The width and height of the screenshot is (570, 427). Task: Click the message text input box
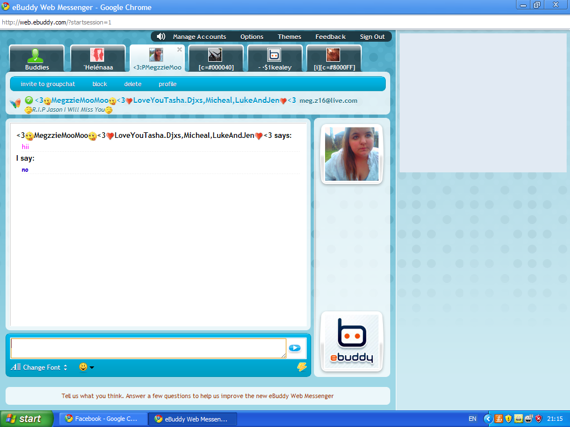[148, 348]
